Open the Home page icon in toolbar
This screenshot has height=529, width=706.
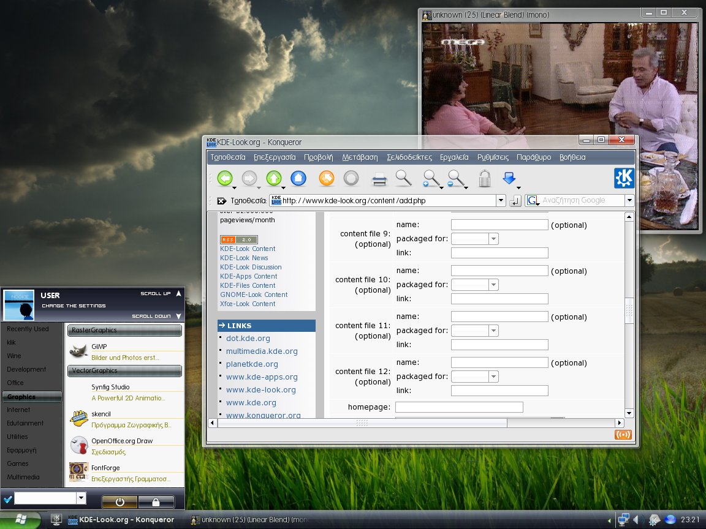[298, 179]
